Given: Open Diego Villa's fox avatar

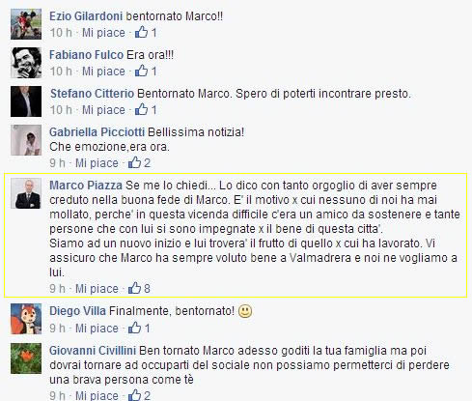Looking at the screenshot, I should pyautogui.click(x=26, y=319).
